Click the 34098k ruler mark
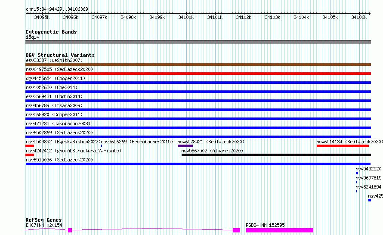Screen dimensions: 383x235 coord(128,17)
